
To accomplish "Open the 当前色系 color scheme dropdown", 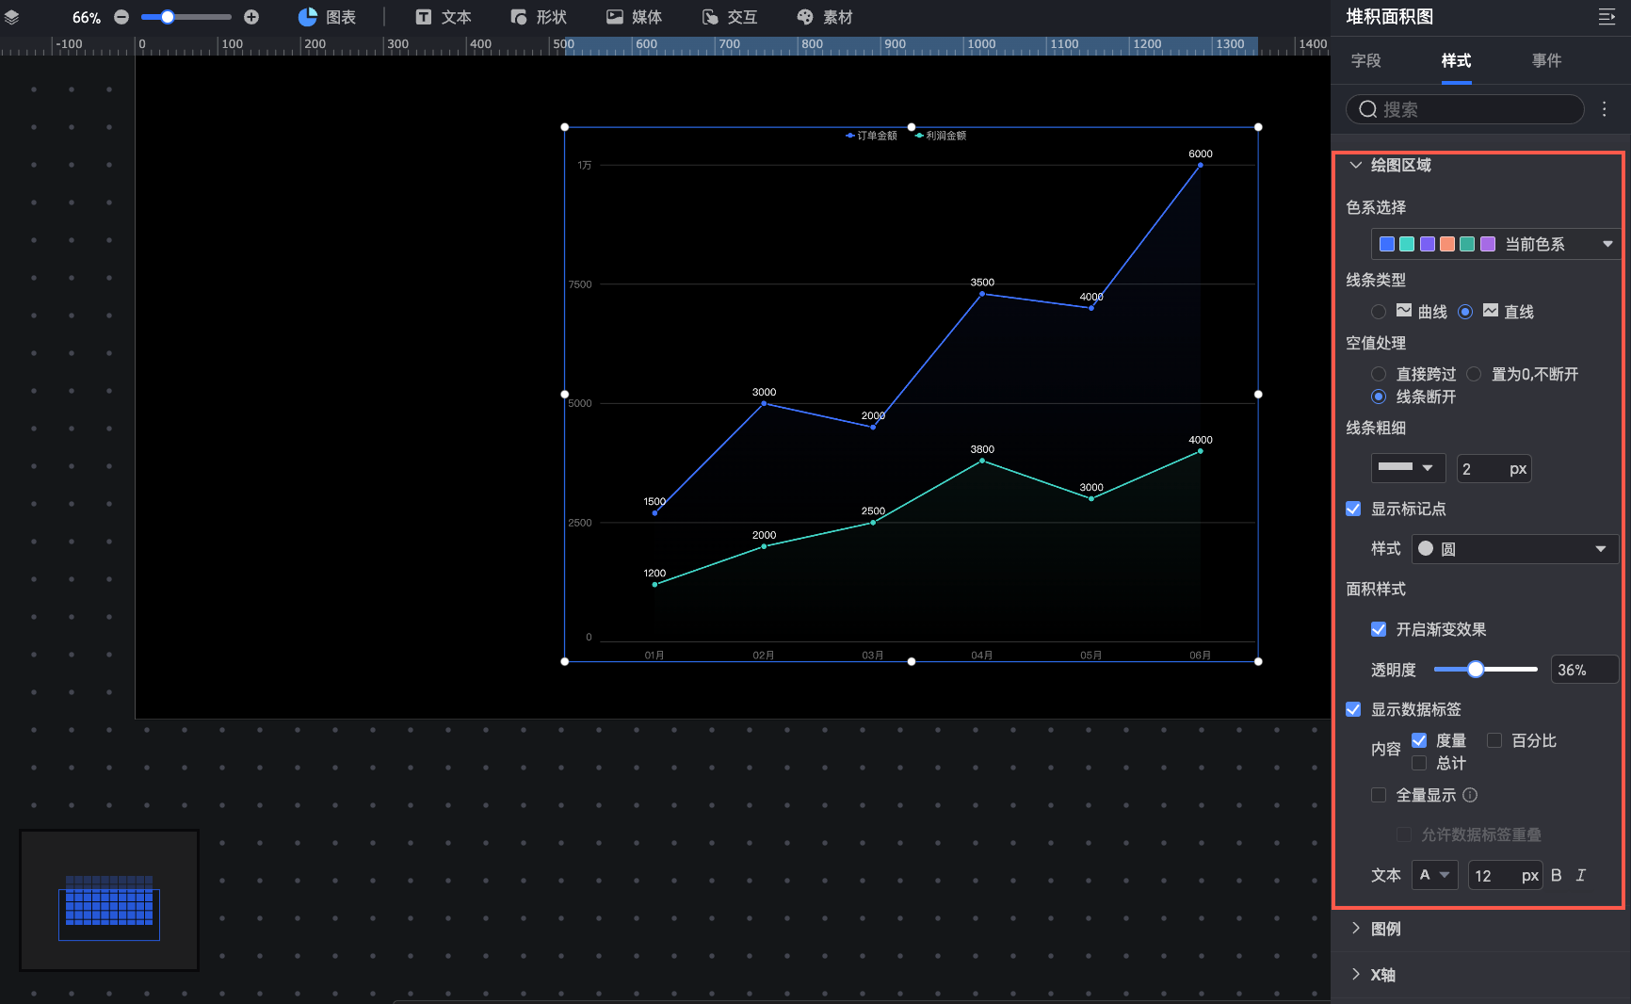I will [1495, 244].
